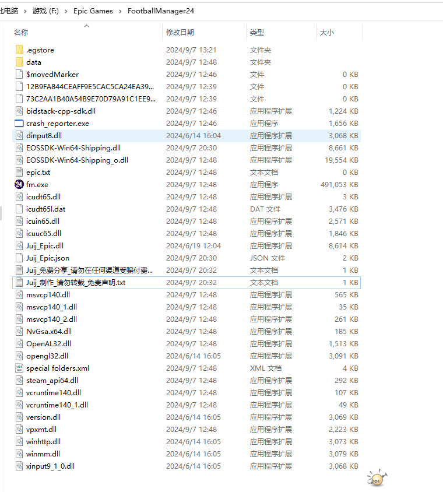The width and height of the screenshot is (443, 492).
Task: Select EOSSDK-Win64-Shipping.dll file name
Action: [x=73, y=147]
